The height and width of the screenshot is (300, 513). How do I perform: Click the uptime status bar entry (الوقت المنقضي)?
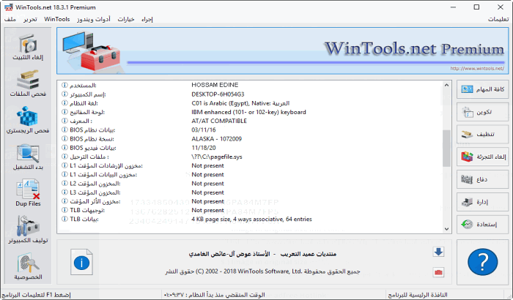(214, 295)
